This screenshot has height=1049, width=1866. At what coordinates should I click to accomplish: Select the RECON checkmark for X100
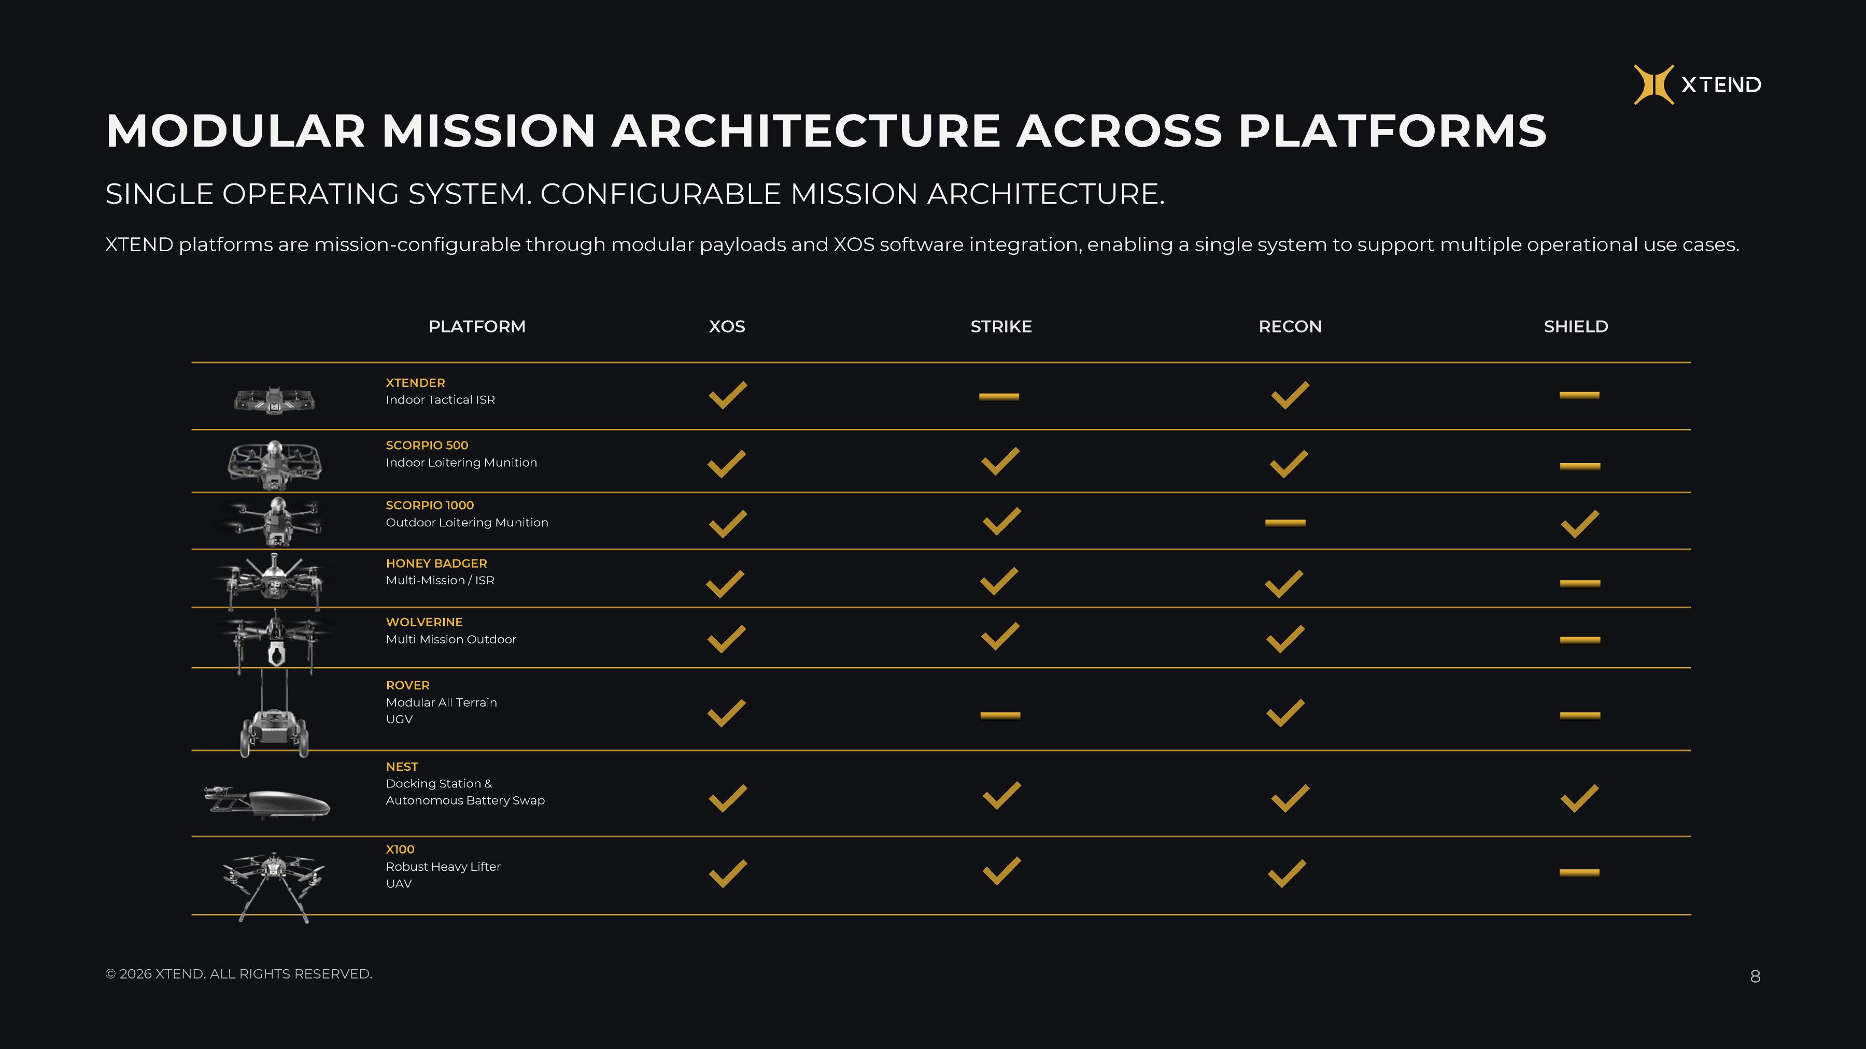pos(1287,874)
